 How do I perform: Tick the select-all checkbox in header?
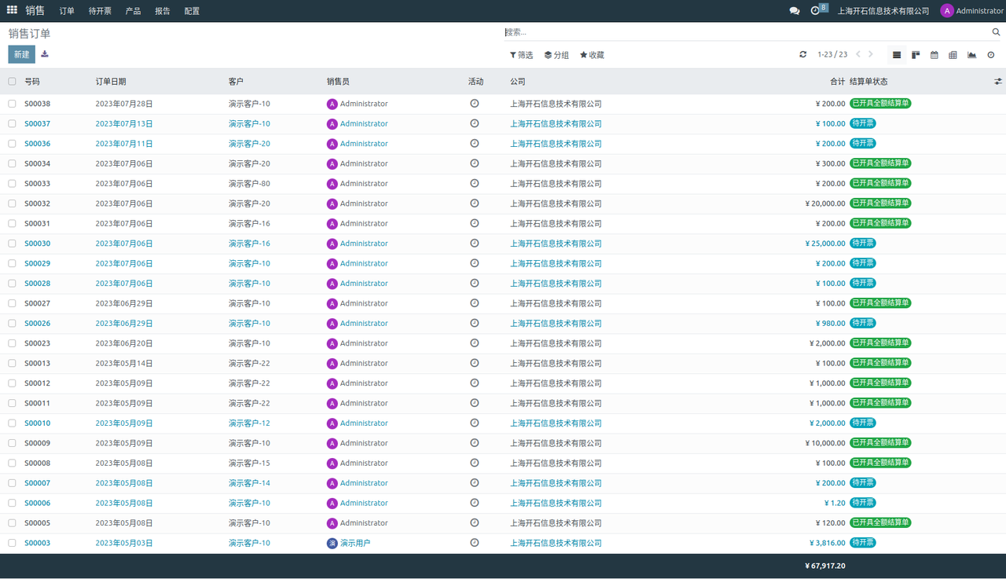pos(12,82)
